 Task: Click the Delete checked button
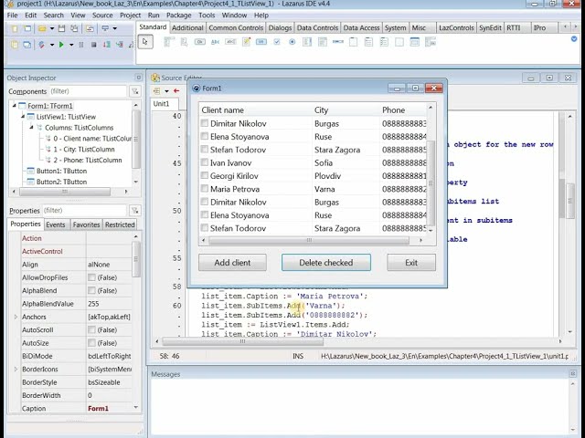point(326,263)
